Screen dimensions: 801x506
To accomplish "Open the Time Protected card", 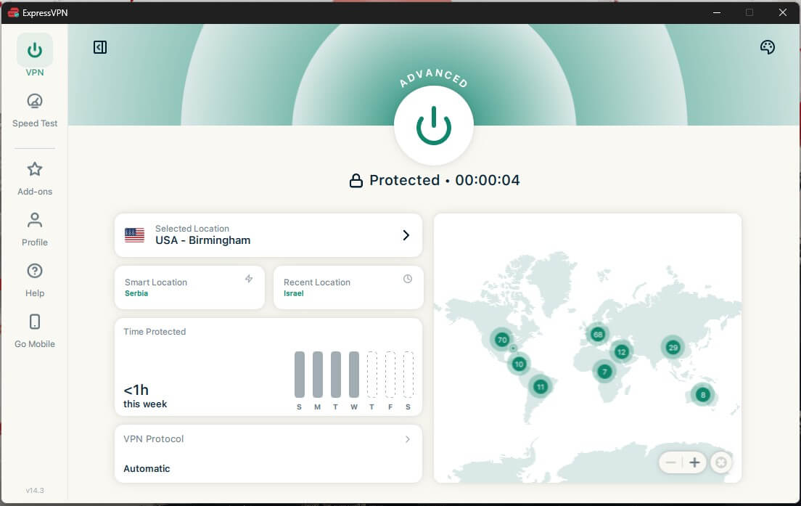I will click(268, 367).
